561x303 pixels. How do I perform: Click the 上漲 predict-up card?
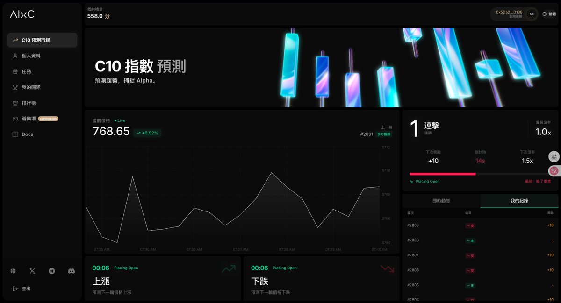[163, 278]
